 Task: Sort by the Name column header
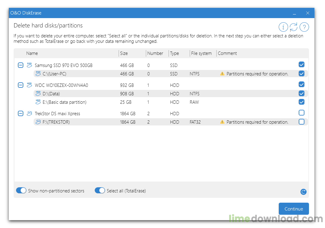point(32,53)
